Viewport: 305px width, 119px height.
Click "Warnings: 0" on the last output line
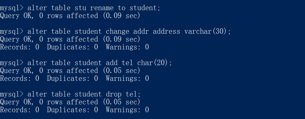tap(127, 110)
